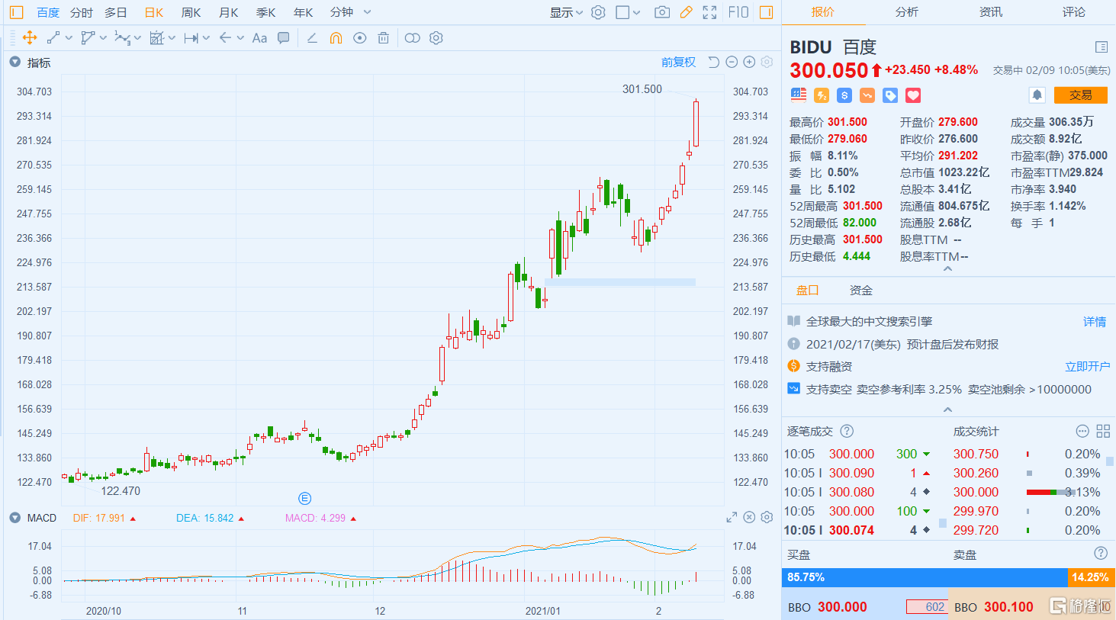The height and width of the screenshot is (620, 1116).
Task: Select the 日K daily candlestick tab
Action: click(154, 12)
